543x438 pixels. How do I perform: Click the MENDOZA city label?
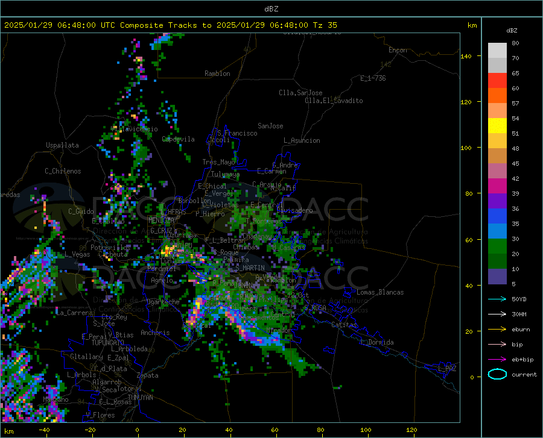pyautogui.click(x=161, y=221)
